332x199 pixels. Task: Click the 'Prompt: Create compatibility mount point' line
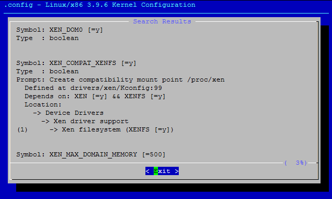tap(120, 80)
